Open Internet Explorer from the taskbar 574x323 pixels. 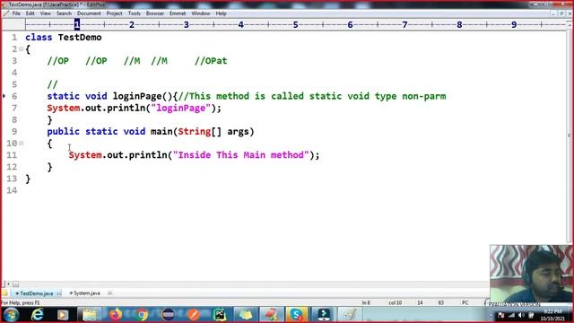point(38,315)
